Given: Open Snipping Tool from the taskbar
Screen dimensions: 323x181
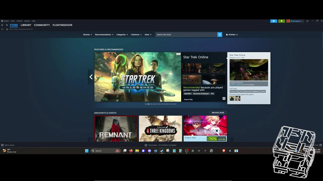Looking at the screenshot, I should tap(168, 151).
